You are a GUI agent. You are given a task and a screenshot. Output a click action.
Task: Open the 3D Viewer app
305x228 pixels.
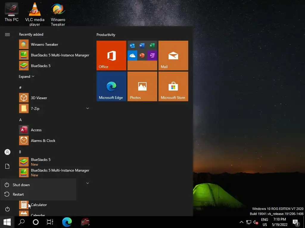coord(55,98)
